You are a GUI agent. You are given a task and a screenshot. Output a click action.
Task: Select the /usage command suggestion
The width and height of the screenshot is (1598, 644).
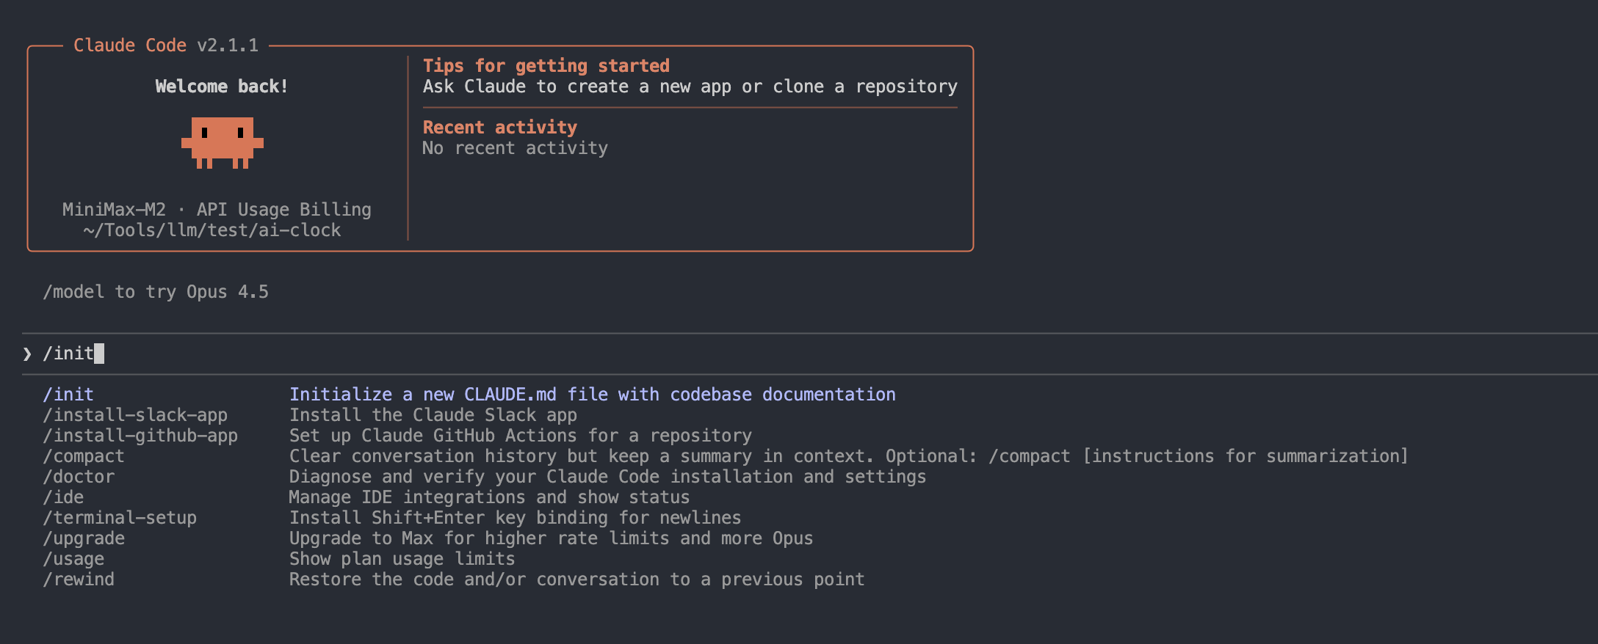click(73, 559)
